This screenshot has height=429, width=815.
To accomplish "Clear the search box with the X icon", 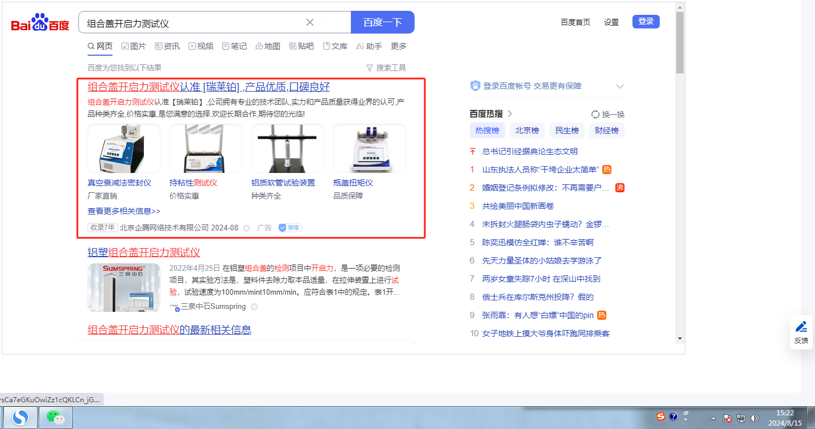I will 310,23.
